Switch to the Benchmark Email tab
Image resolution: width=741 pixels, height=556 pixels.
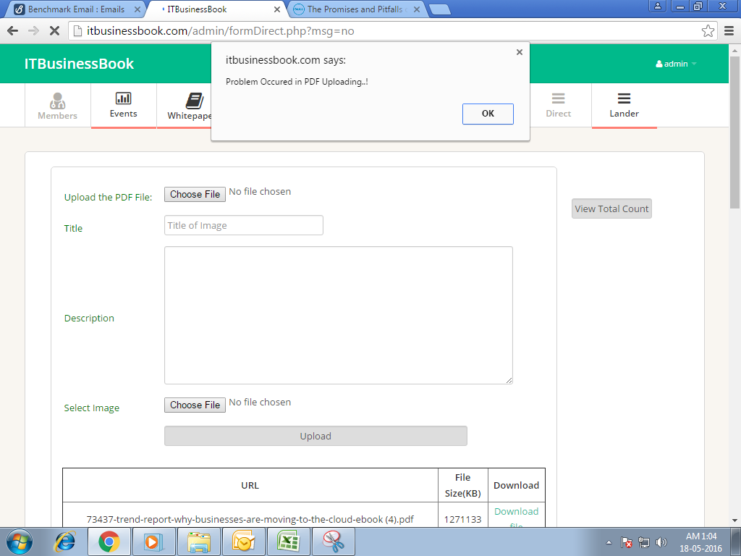coord(75,9)
